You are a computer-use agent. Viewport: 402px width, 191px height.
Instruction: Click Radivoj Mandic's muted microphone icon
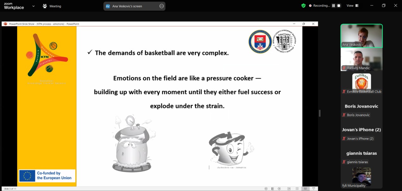344,68
